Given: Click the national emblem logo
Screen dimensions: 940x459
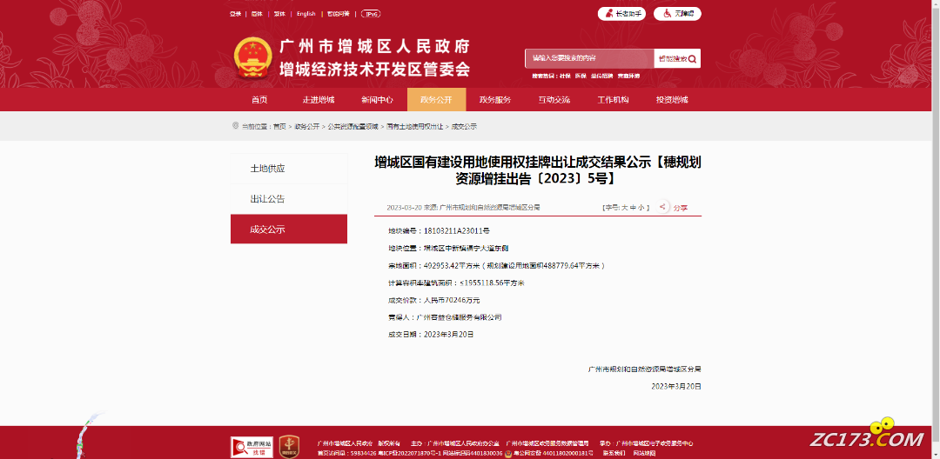Looking at the screenshot, I should [x=253, y=58].
